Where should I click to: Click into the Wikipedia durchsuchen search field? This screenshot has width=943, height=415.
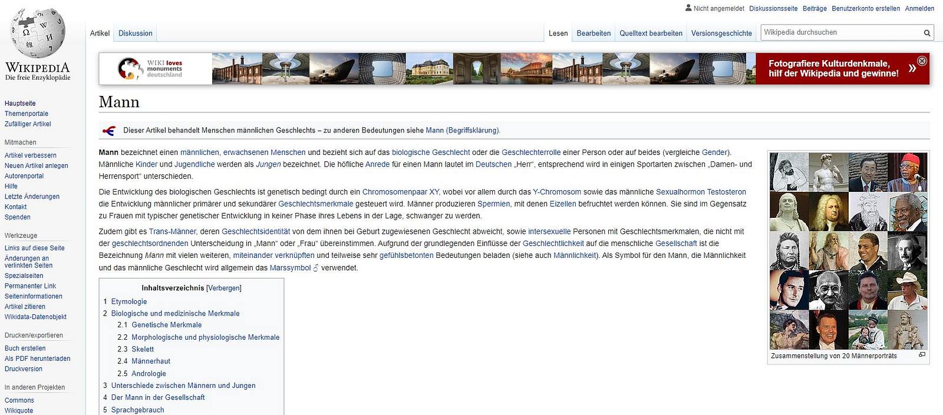842,32
